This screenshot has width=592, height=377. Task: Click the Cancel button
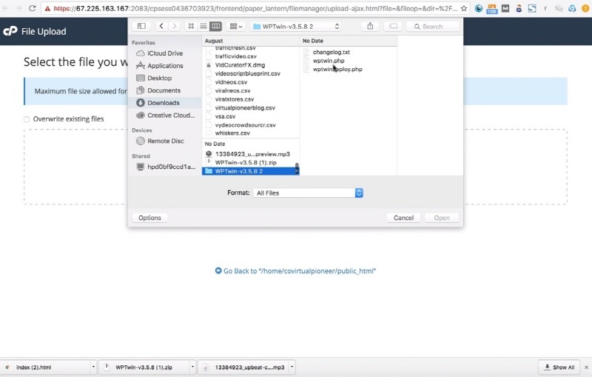tap(403, 218)
